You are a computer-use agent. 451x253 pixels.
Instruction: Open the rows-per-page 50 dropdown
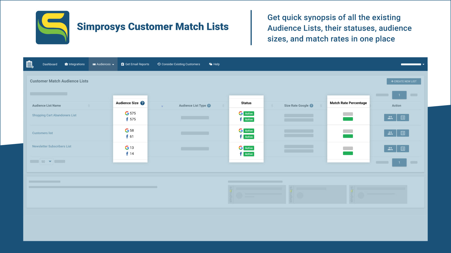tap(46, 161)
